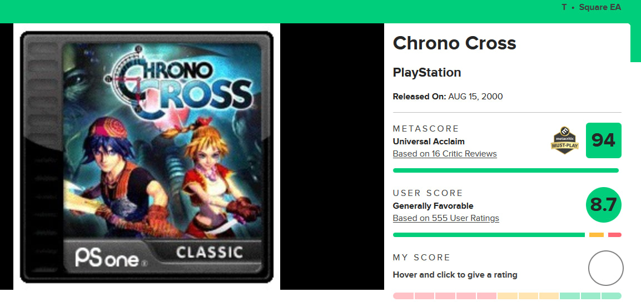Image resolution: width=641 pixels, height=302 pixels.
Task: Click the Universal Acclaim label
Action: (x=428, y=141)
